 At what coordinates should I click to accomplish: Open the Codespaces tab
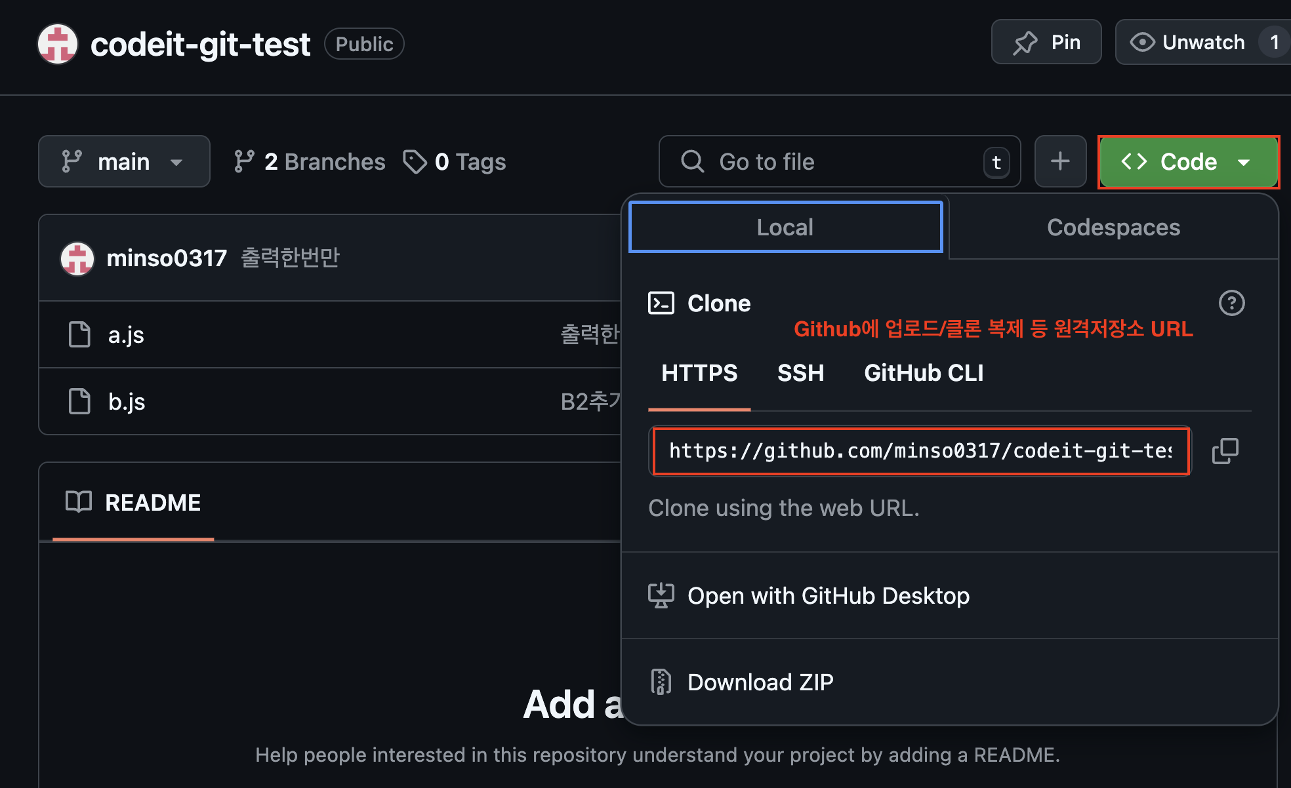(x=1113, y=227)
